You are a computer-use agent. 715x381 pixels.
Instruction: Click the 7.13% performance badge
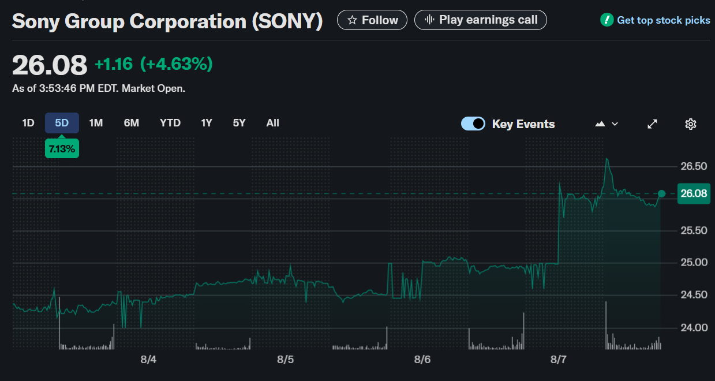(62, 149)
